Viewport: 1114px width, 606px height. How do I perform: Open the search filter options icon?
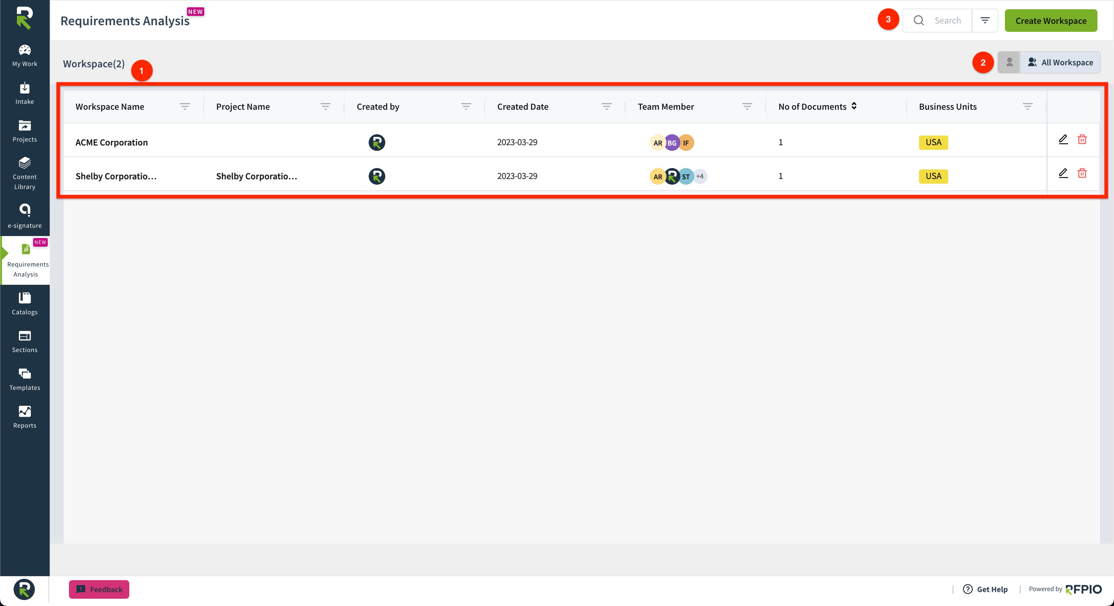[985, 20]
